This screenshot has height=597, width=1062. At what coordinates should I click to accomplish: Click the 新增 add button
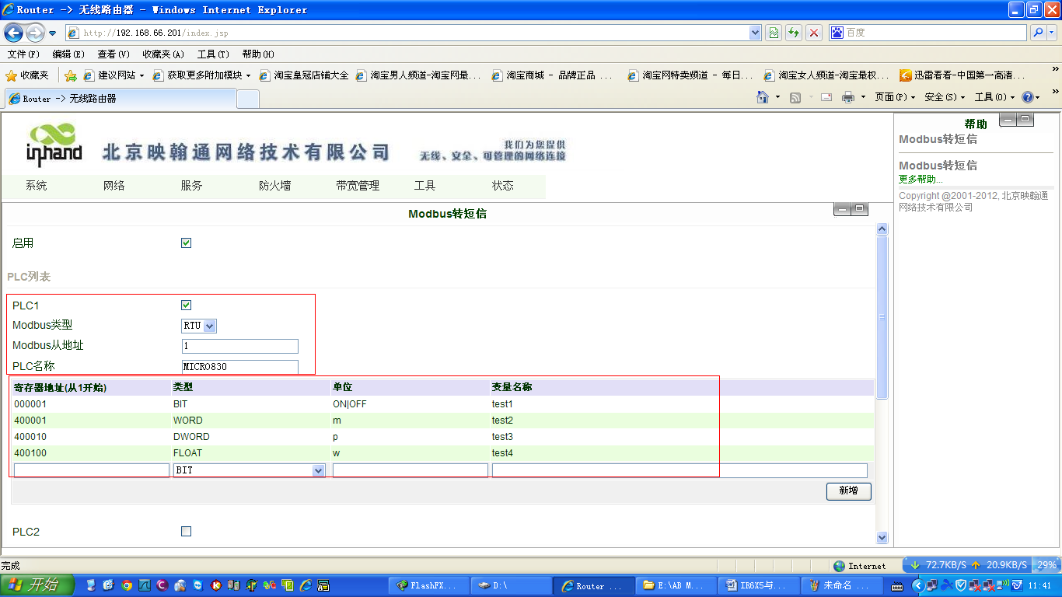tap(848, 491)
